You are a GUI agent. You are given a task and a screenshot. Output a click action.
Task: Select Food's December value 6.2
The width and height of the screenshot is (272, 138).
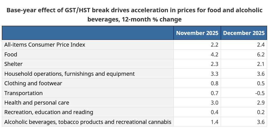tap(261, 55)
